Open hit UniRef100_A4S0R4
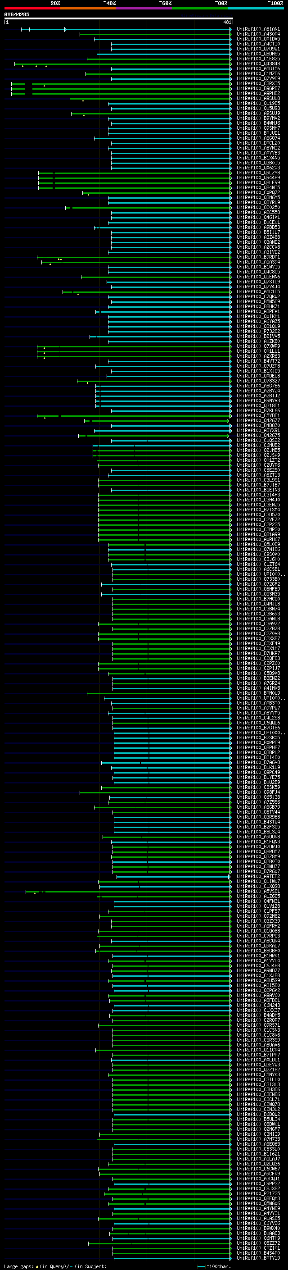Image resolution: width=288 pixels, height=1270 pixels. 258,34
